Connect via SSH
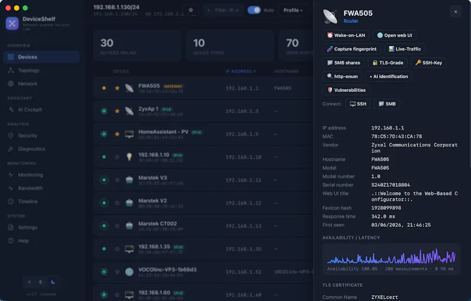 pyautogui.click(x=358, y=104)
